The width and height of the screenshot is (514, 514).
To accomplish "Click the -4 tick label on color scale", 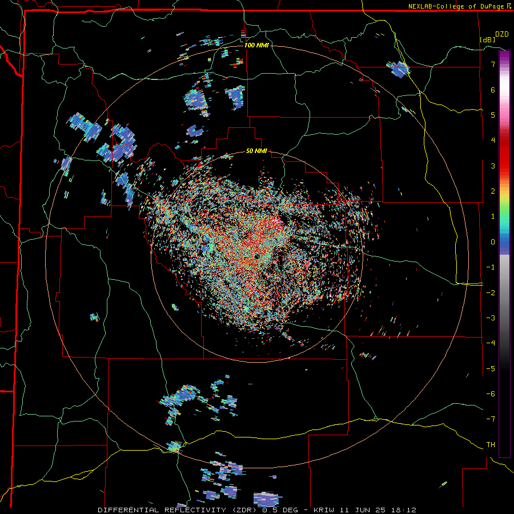I will [x=491, y=343].
